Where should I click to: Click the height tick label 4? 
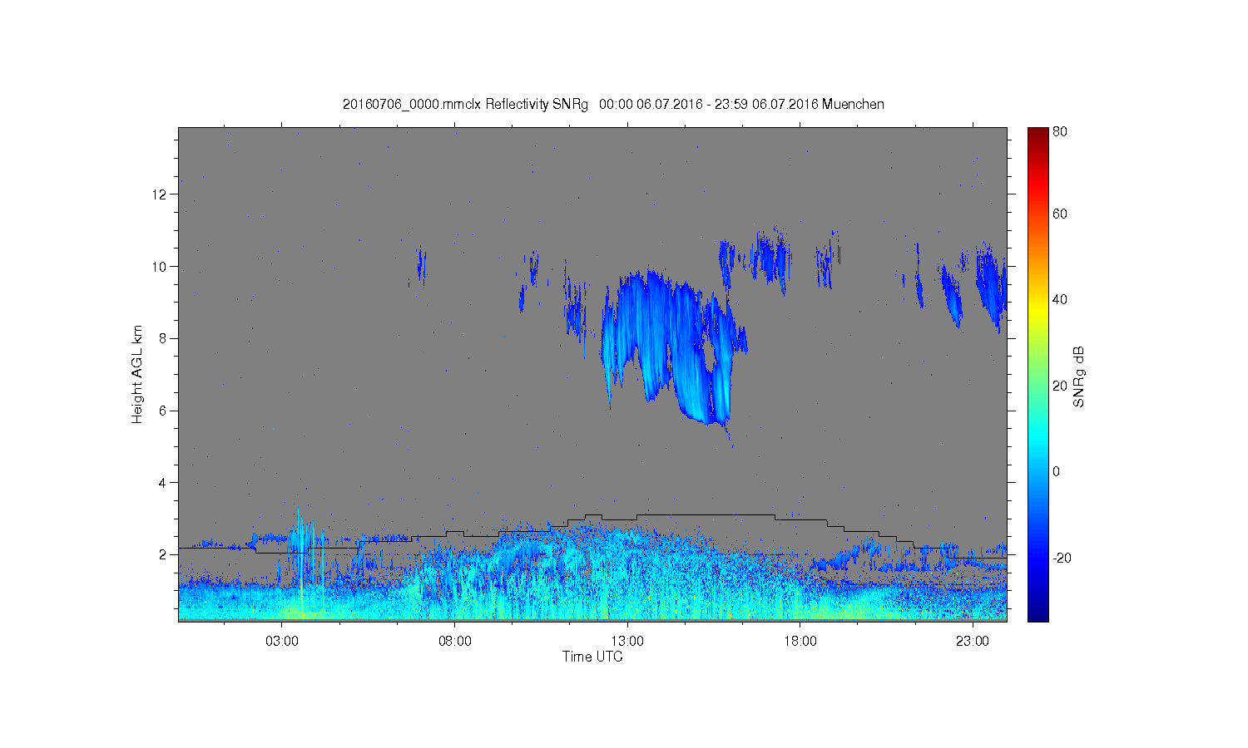(164, 483)
